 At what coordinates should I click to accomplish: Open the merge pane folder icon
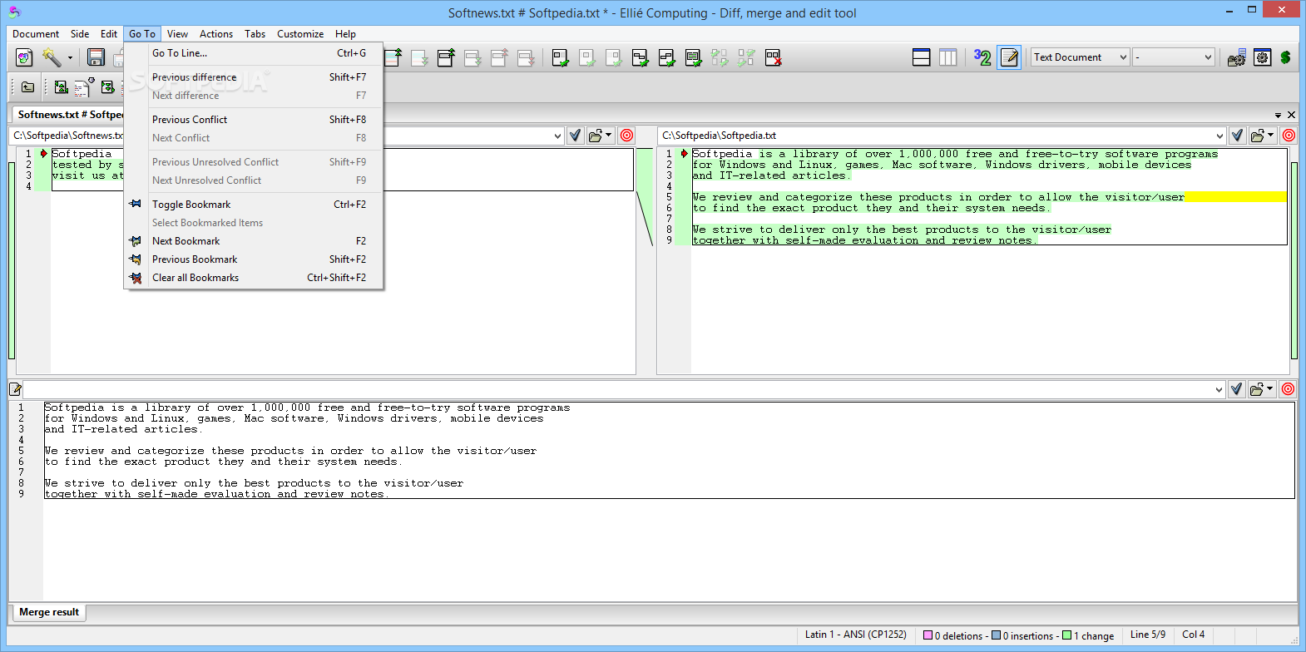coord(1257,389)
